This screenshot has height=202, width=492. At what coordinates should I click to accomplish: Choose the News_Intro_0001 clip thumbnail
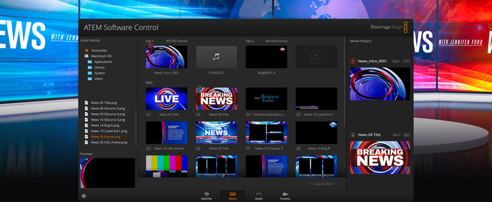(x=167, y=57)
